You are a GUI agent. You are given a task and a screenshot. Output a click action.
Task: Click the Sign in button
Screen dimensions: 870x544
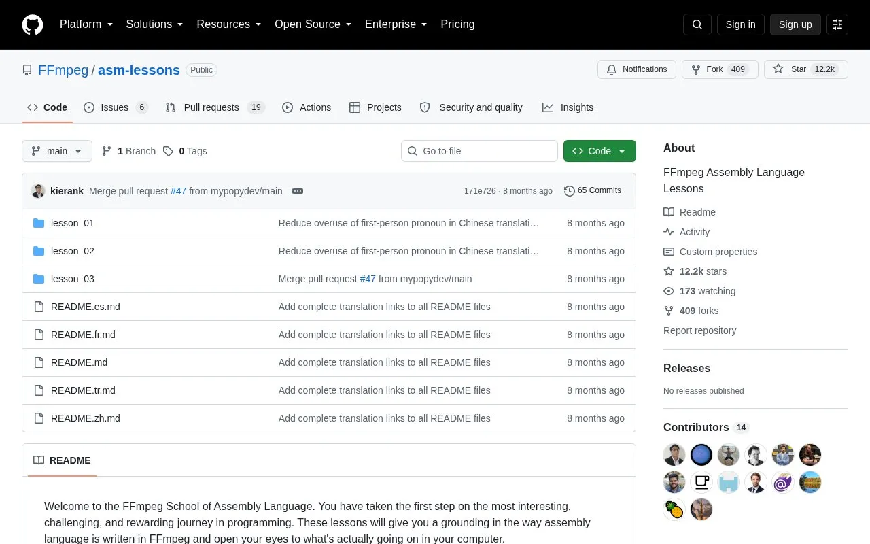point(740,24)
